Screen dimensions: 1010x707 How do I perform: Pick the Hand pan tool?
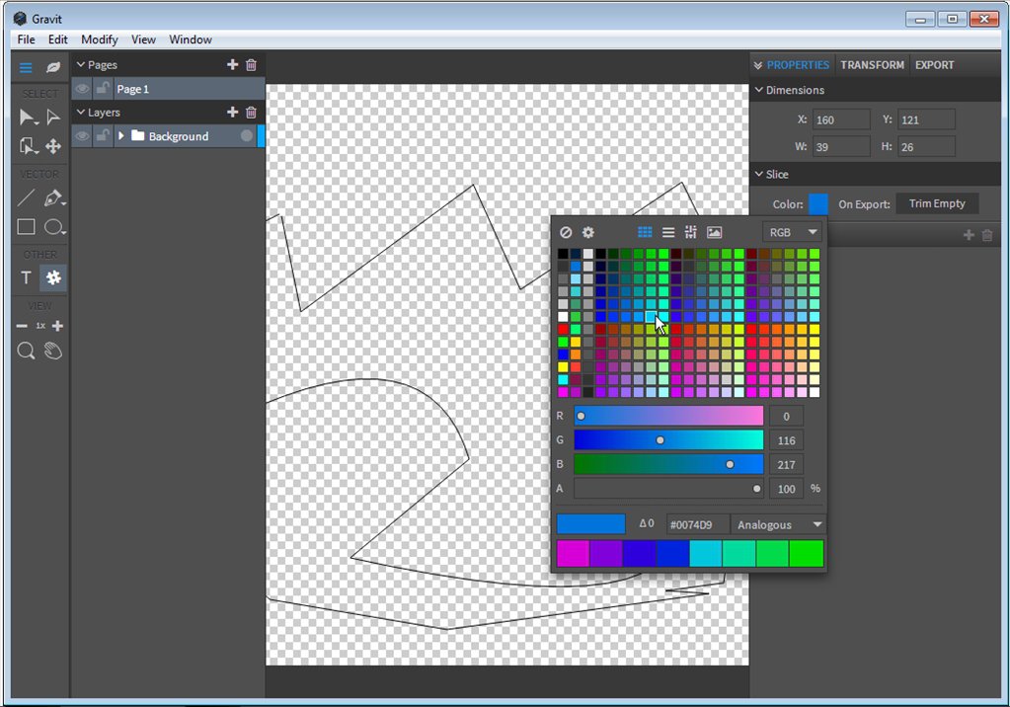click(53, 351)
